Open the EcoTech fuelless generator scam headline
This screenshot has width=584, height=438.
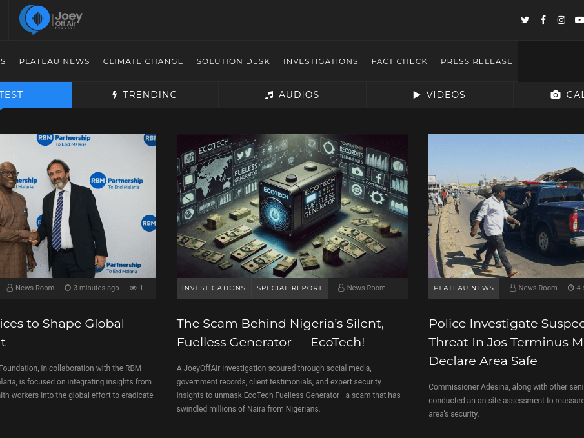click(x=280, y=333)
